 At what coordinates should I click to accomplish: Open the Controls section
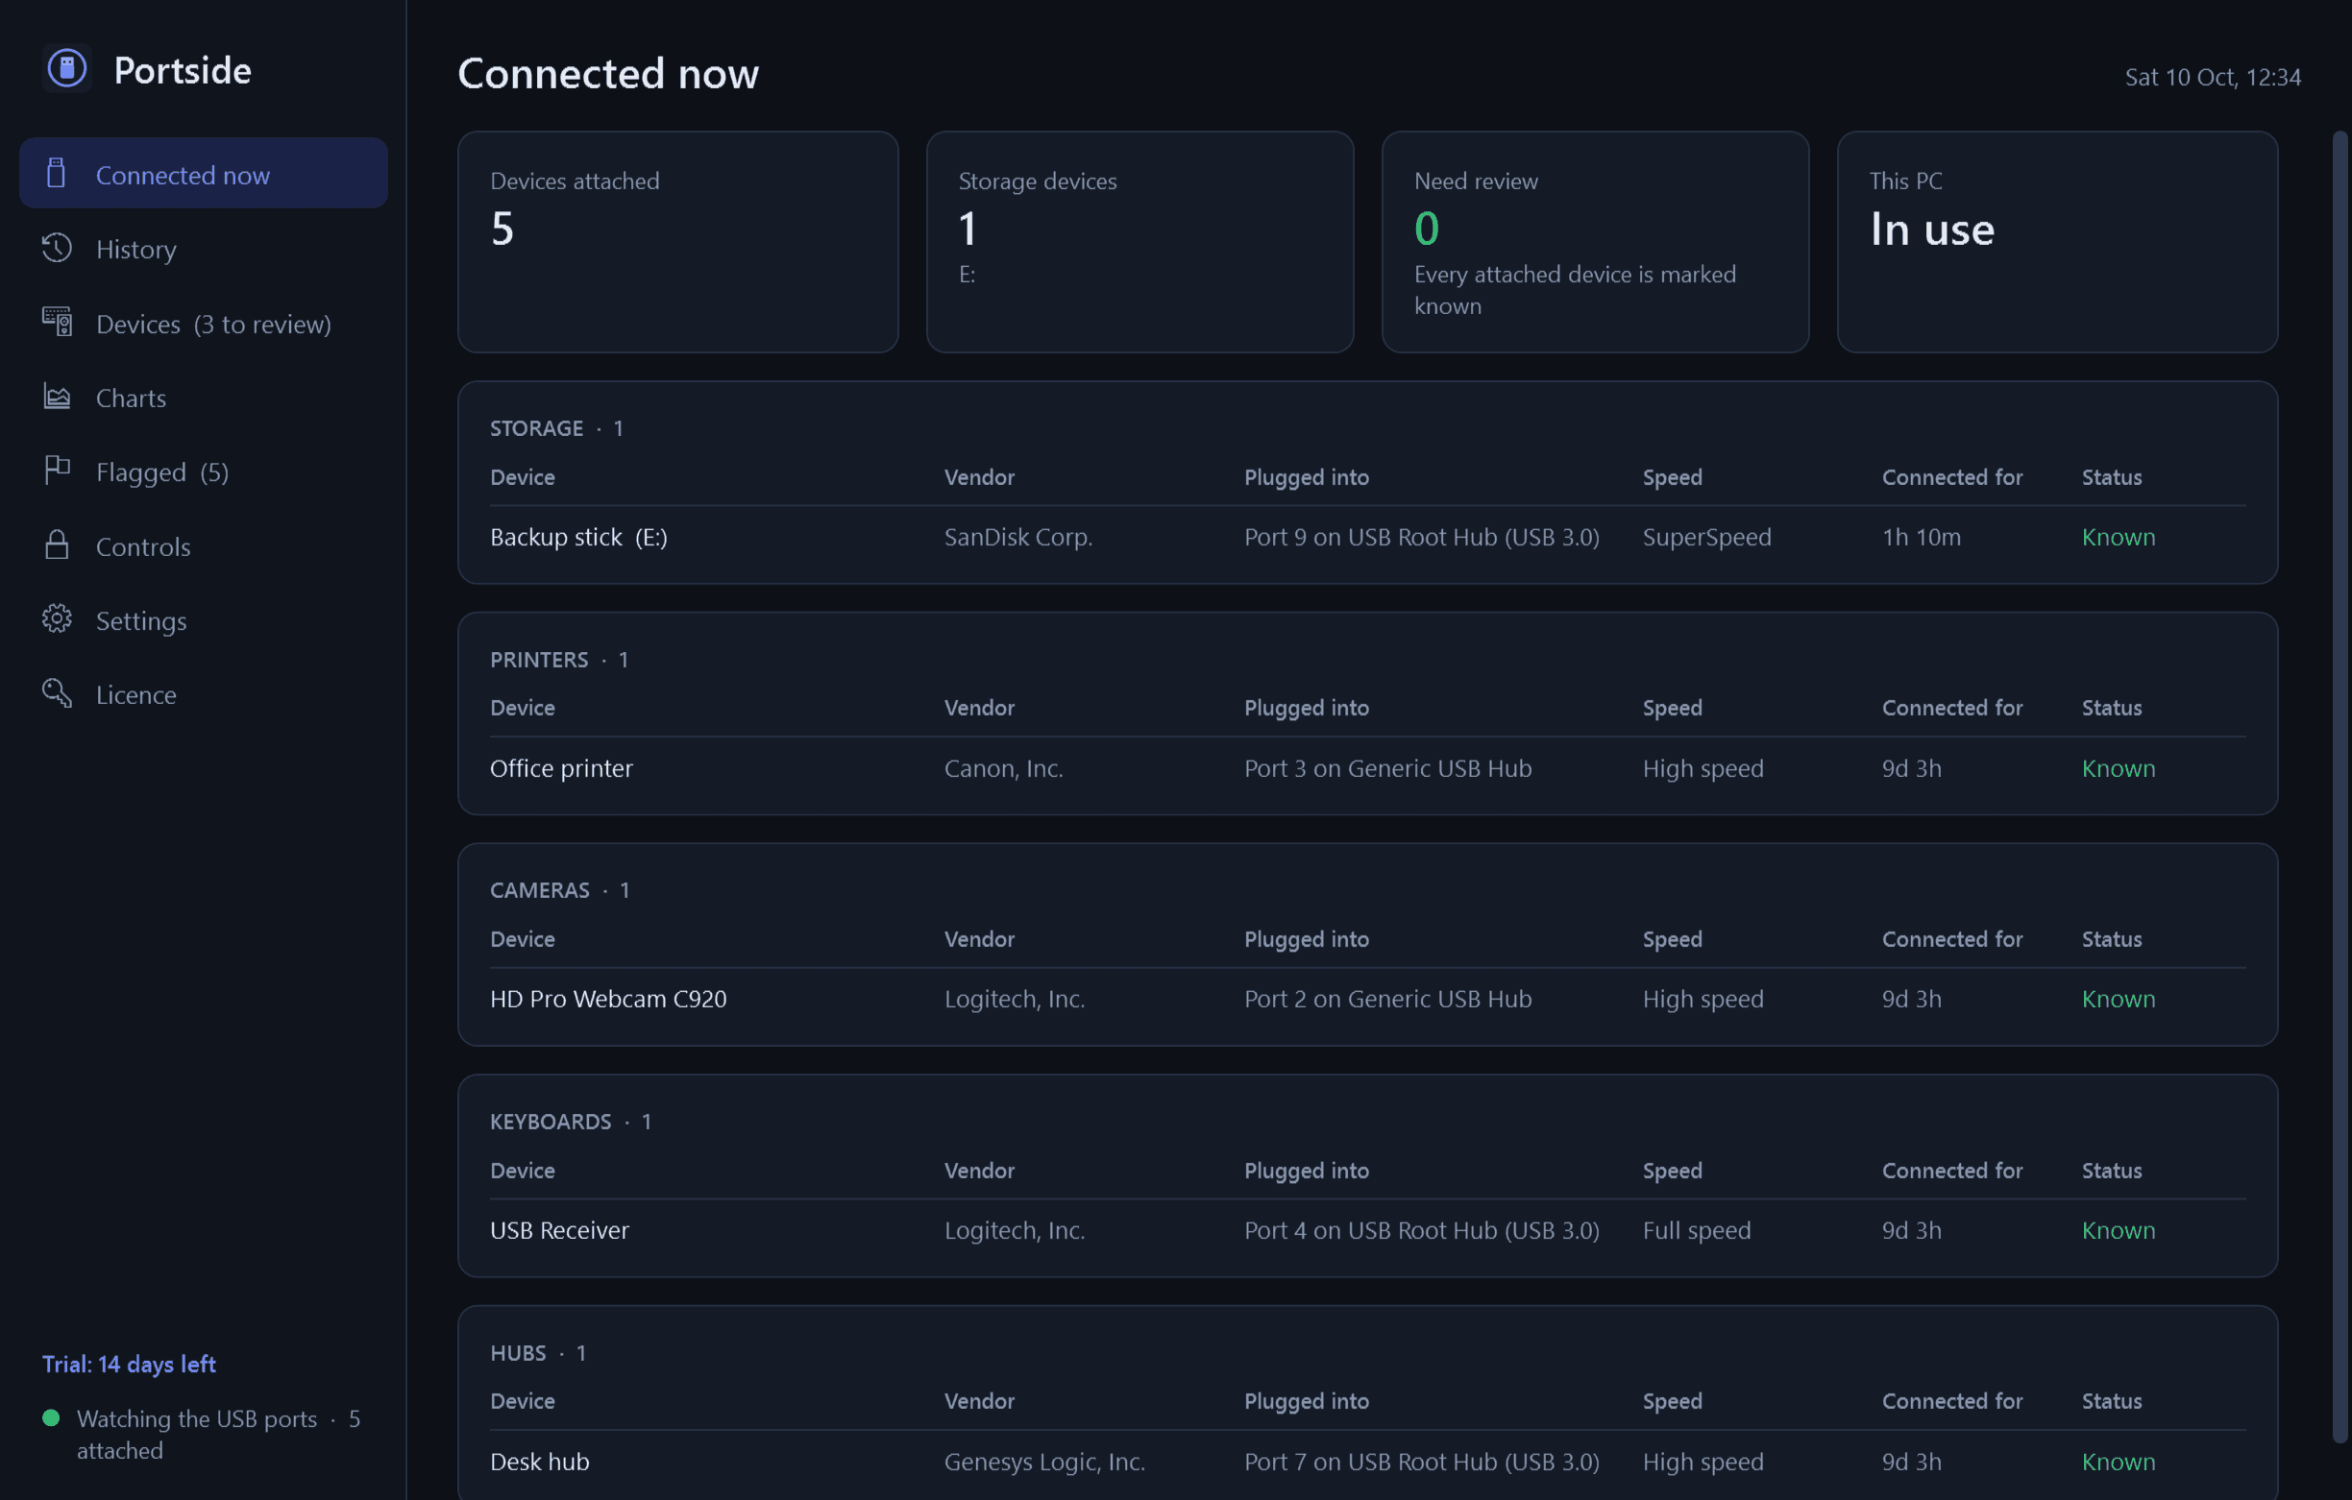tap(203, 545)
